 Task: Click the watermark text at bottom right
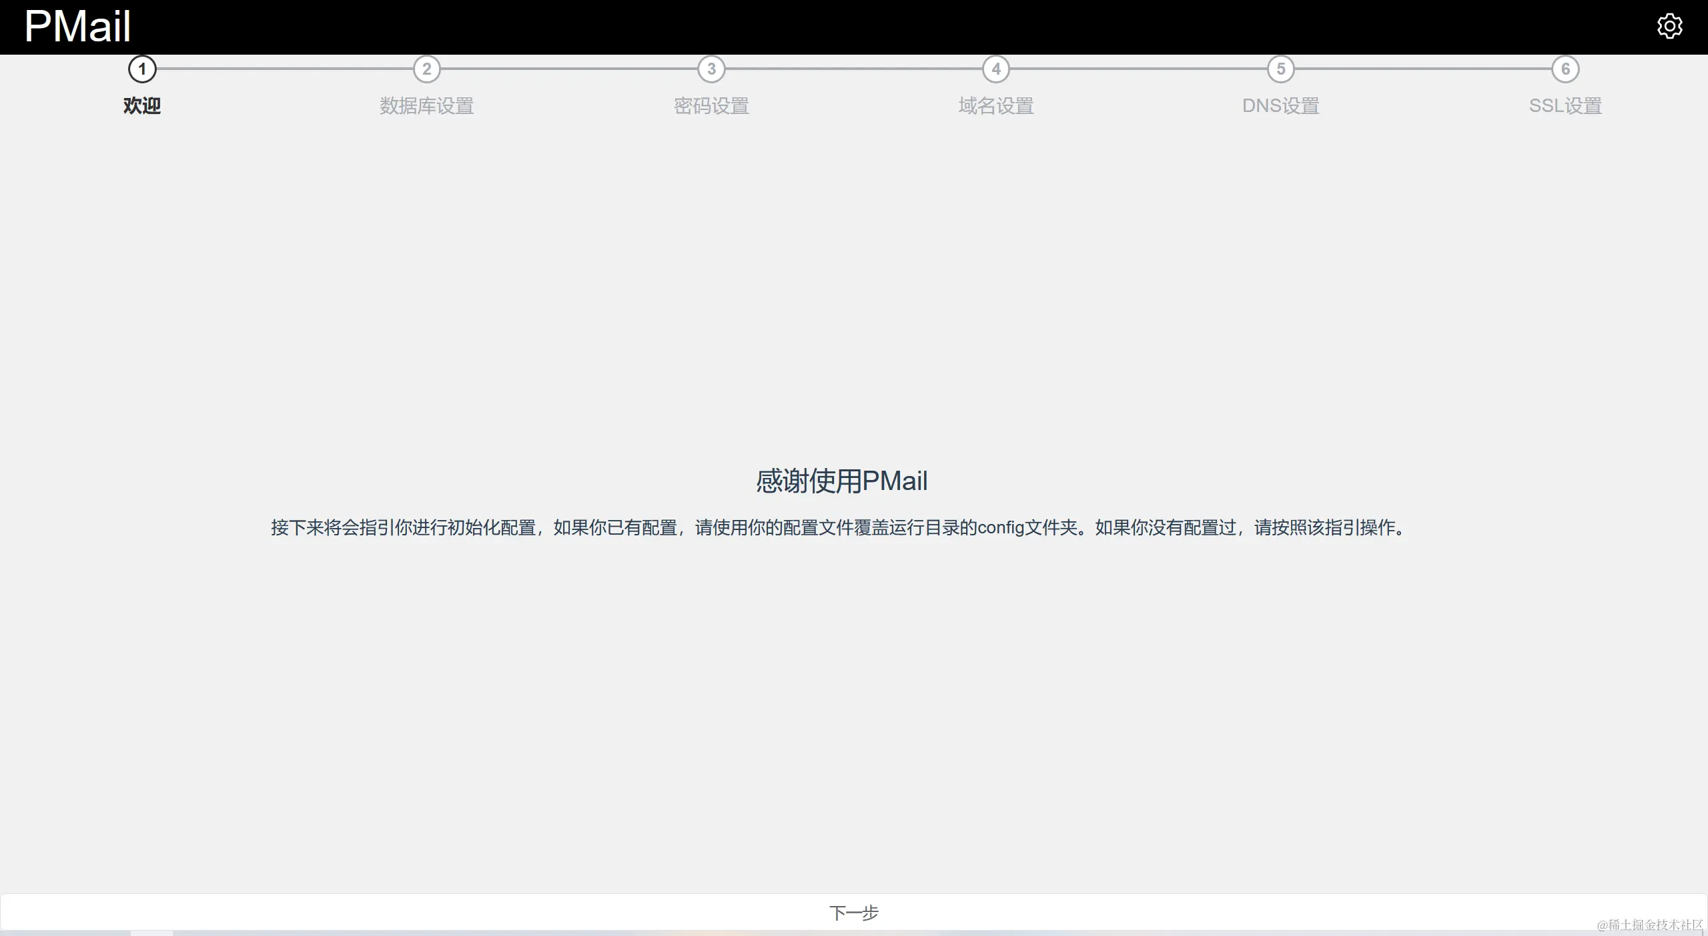(1649, 925)
